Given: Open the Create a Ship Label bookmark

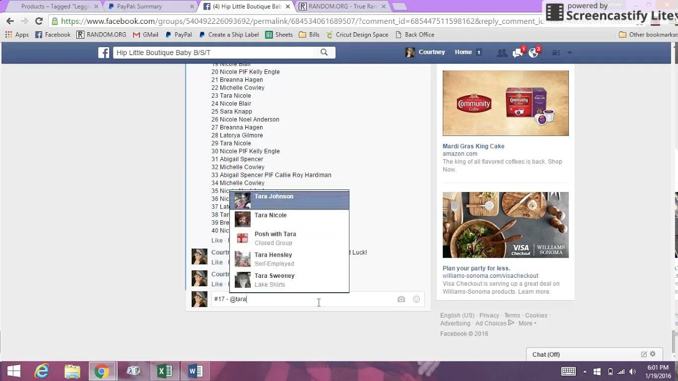Looking at the screenshot, I should [x=229, y=34].
